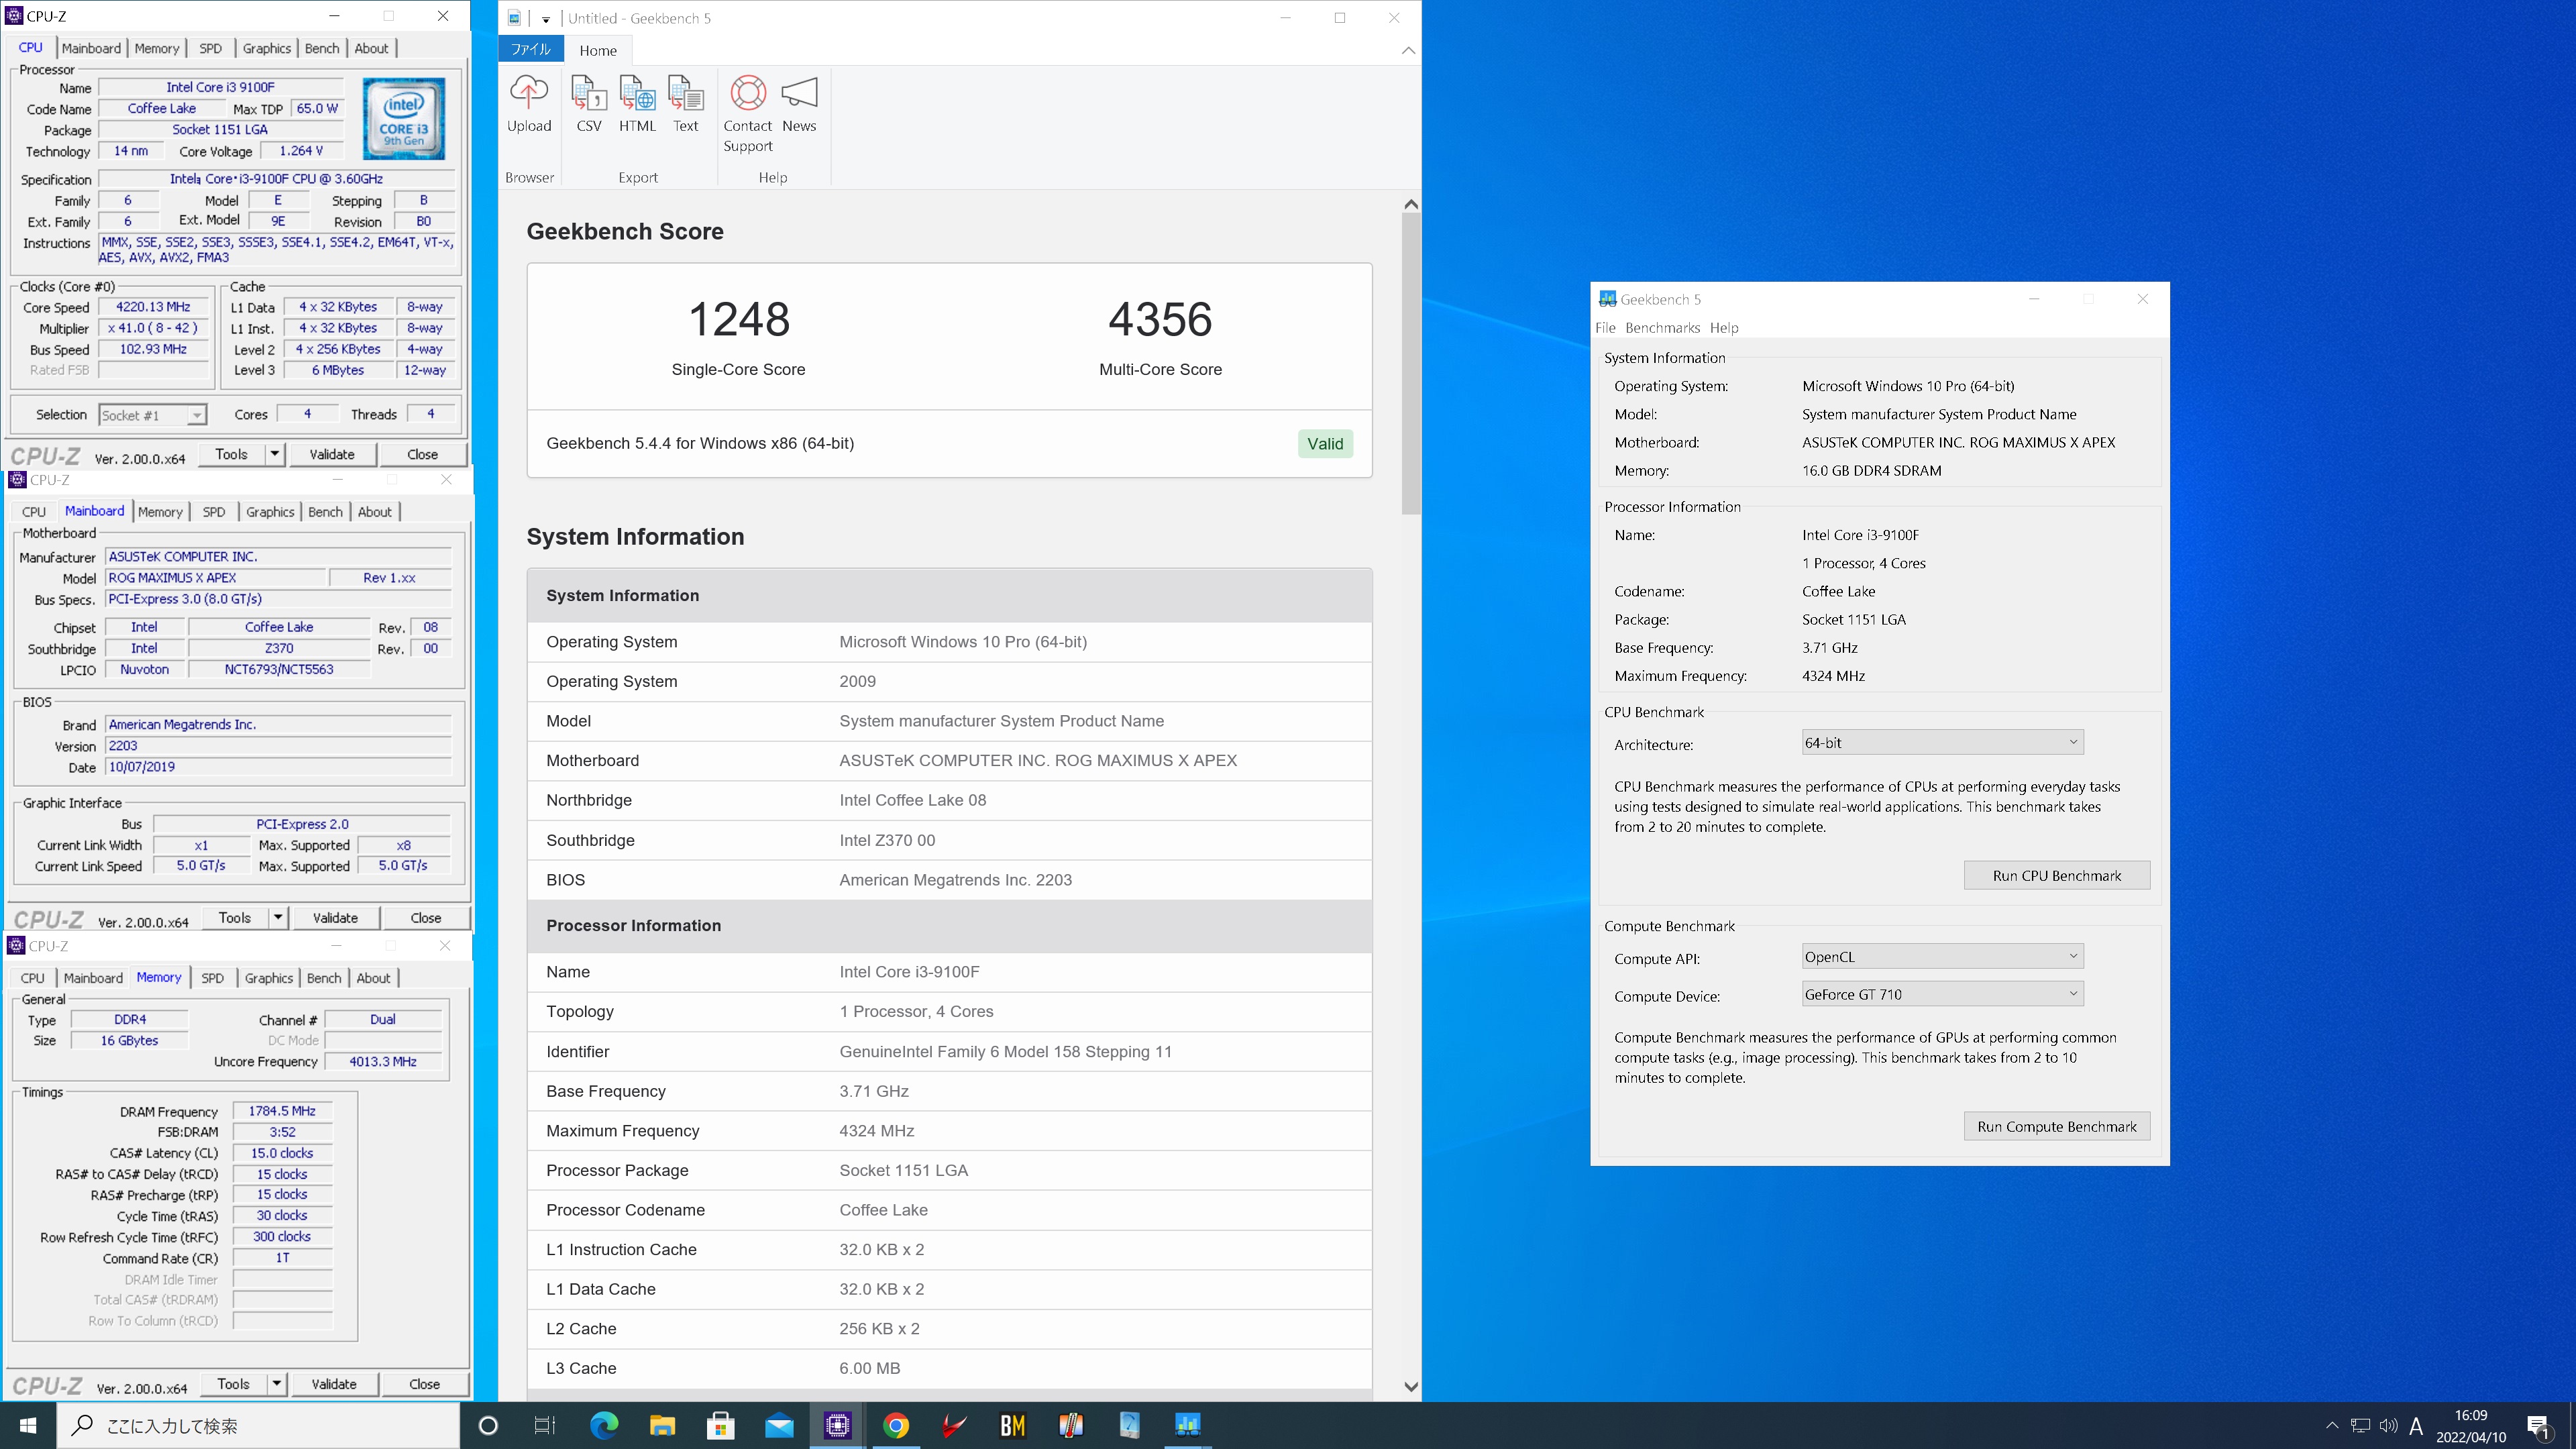Click scrollbar up arrow in Geekbench results
Viewport: 2576px width, 1449px height.
tap(1411, 204)
